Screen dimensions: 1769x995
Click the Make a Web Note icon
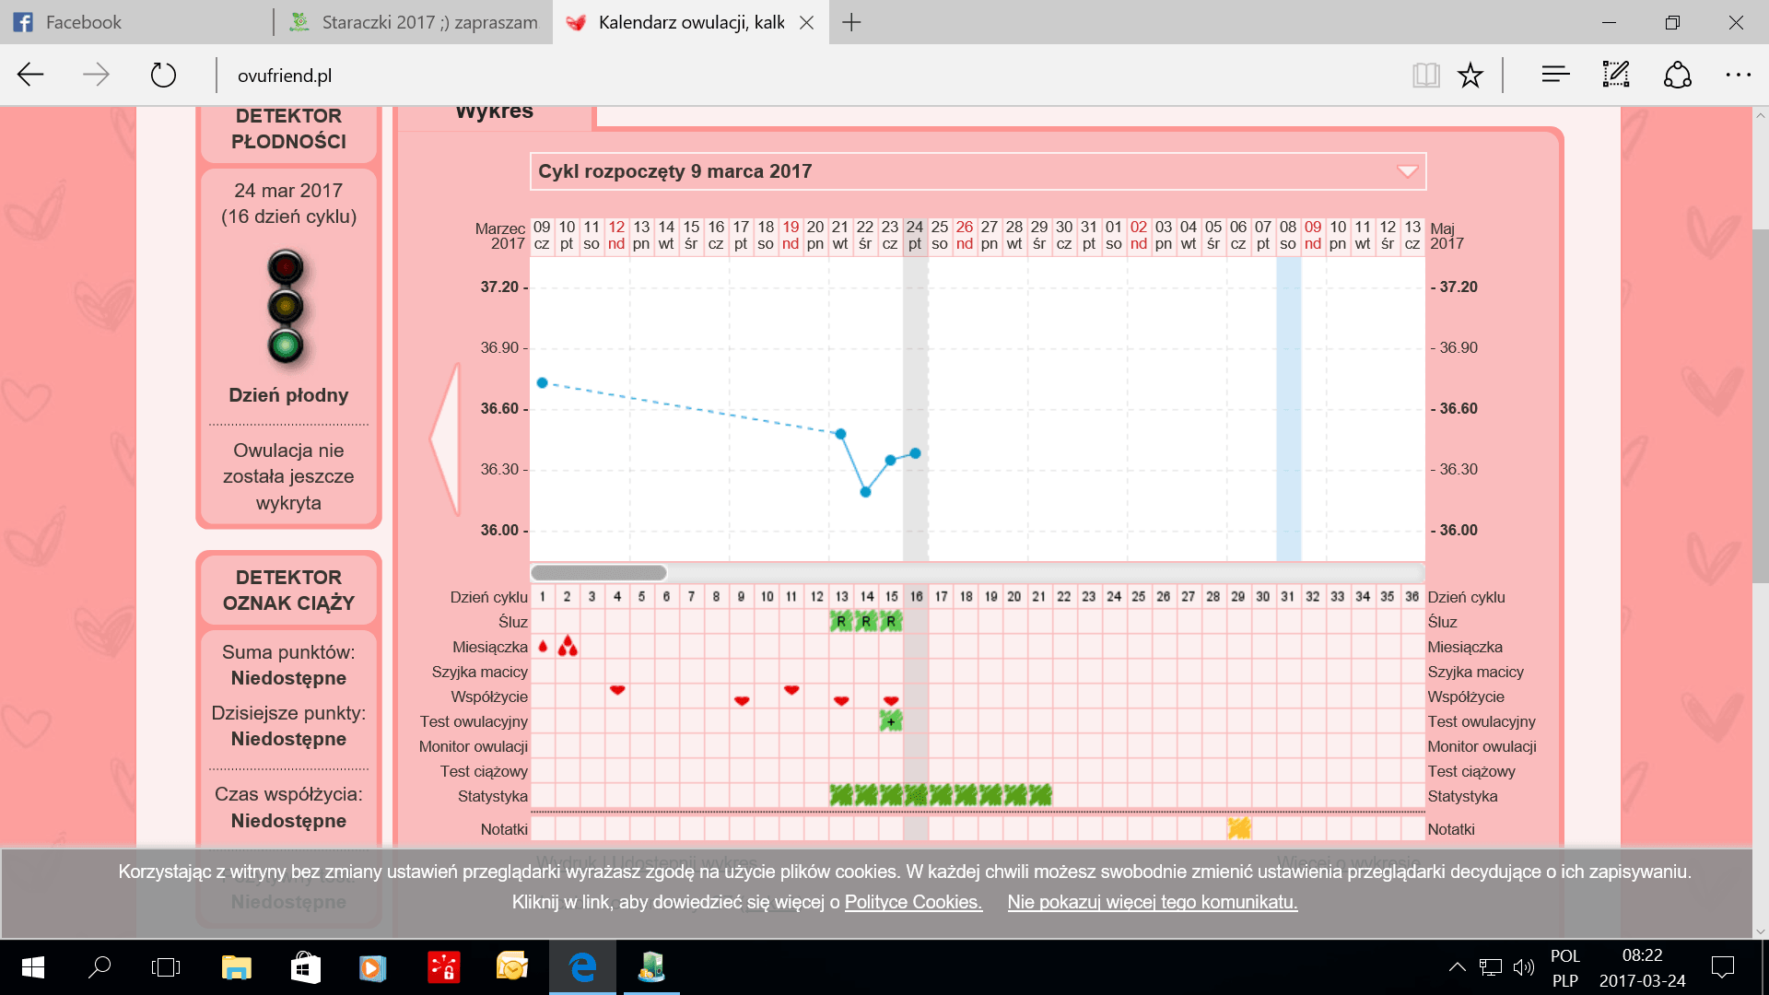[x=1616, y=75]
